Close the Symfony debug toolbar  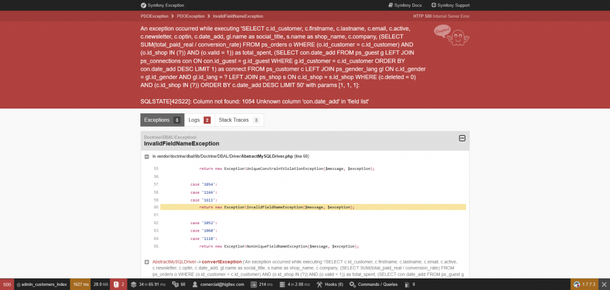tap(604, 285)
